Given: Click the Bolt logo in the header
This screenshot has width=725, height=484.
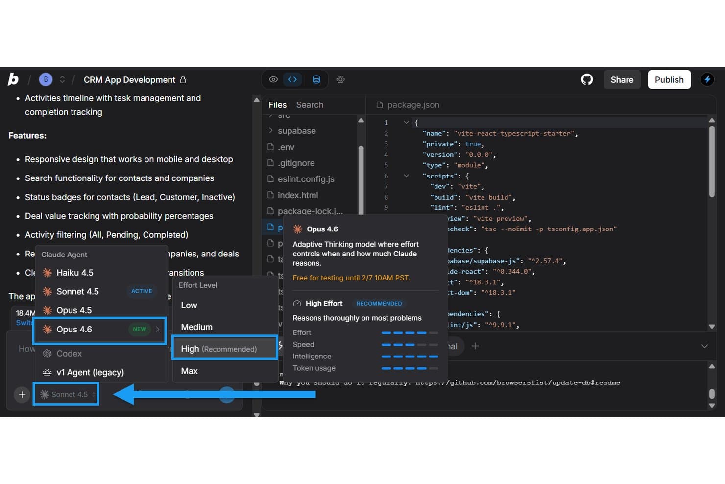Looking at the screenshot, I should [13, 79].
